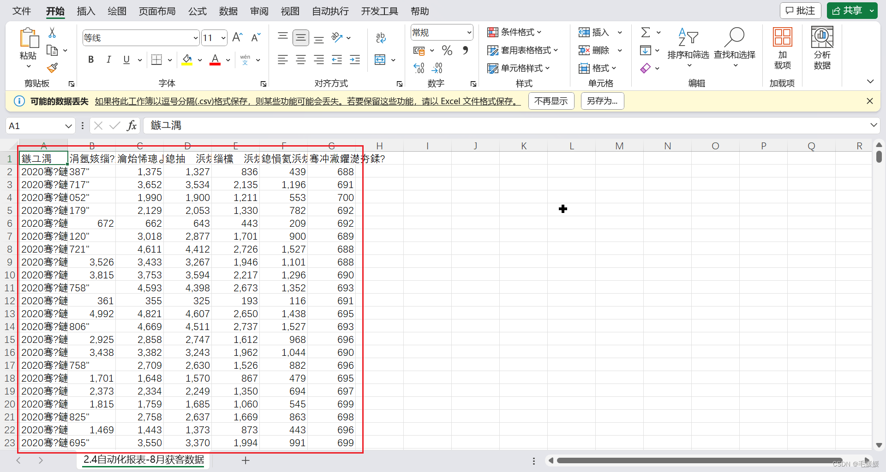Click the 批注 comments button
This screenshot has width=886, height=472.
click(800, 11)
